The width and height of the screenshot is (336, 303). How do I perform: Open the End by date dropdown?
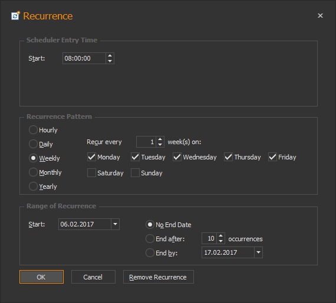tap(258, 252)
